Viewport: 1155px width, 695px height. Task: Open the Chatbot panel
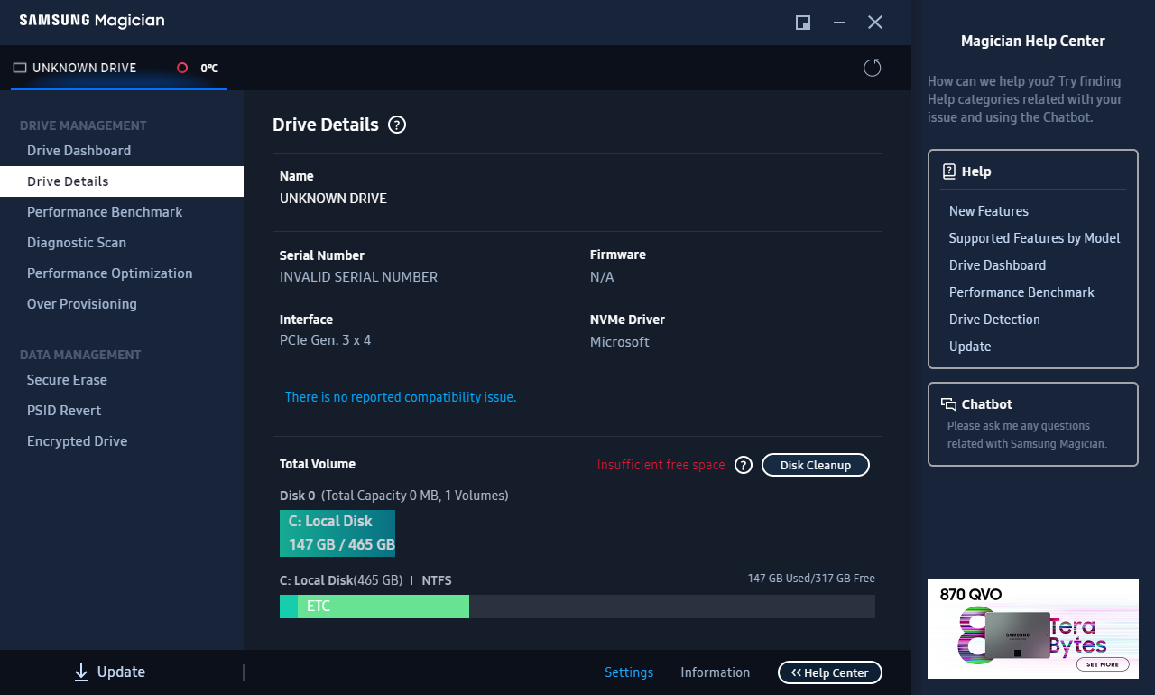[1033, 424]
